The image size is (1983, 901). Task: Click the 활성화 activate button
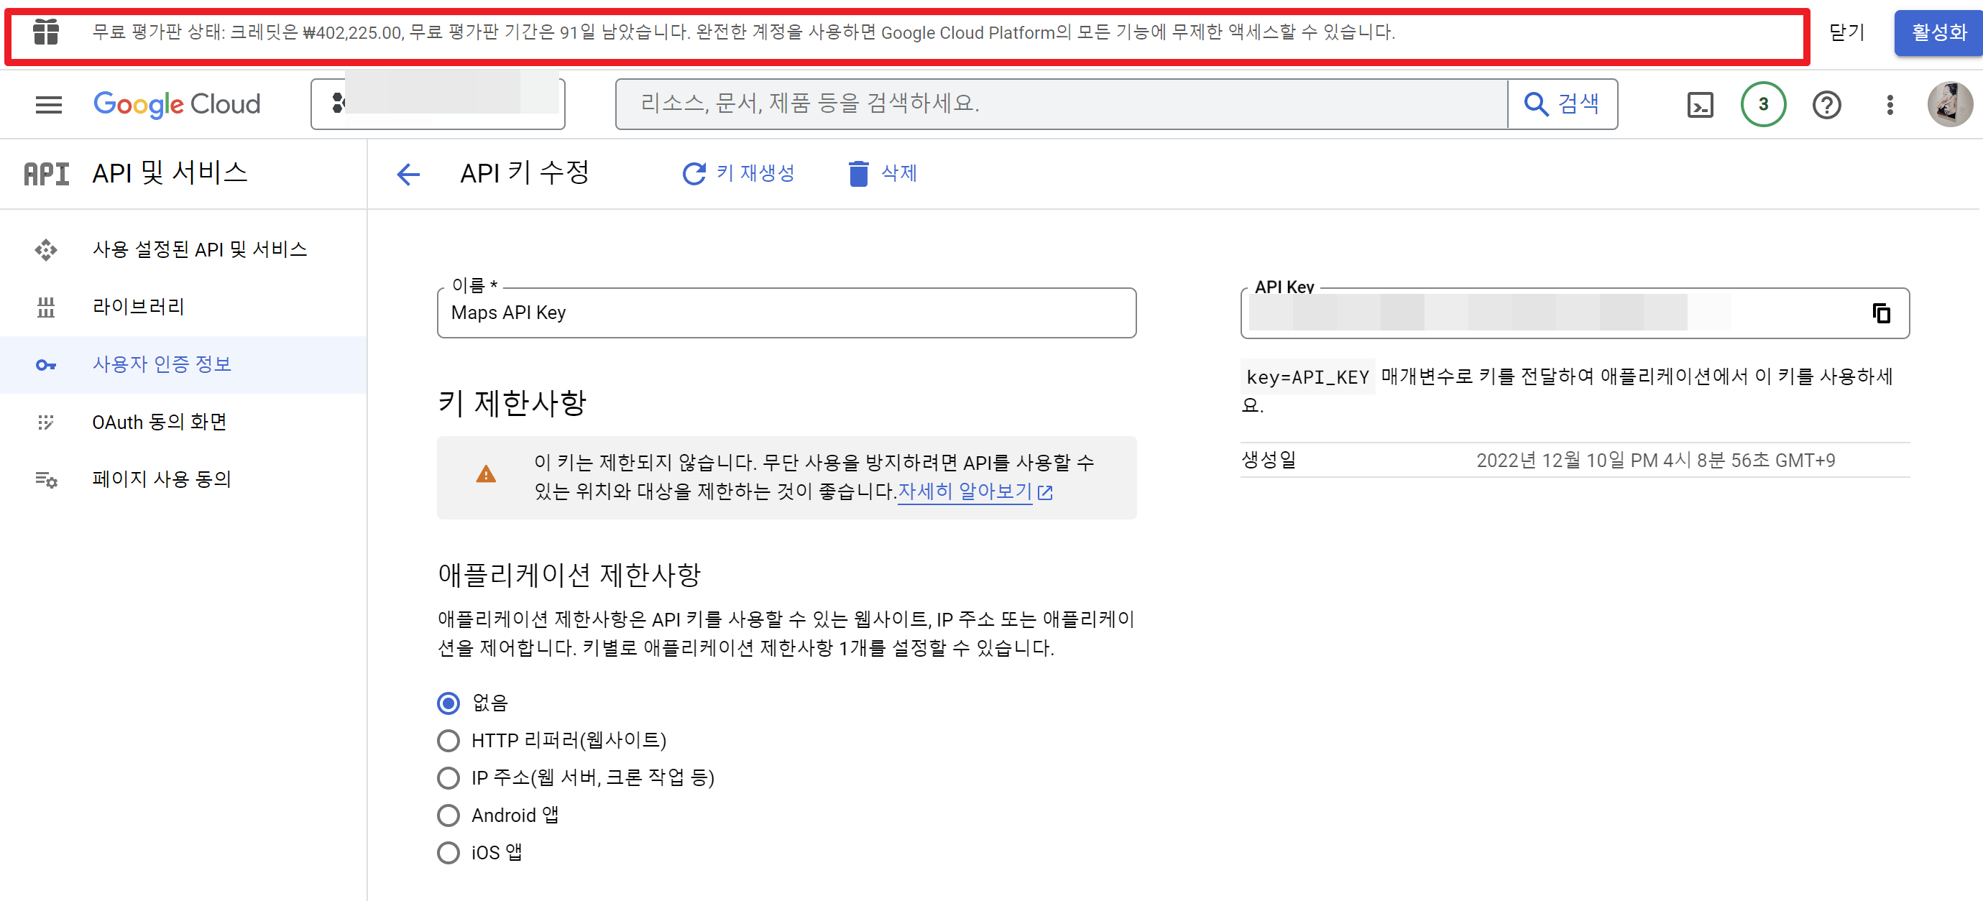point(1938,32)
